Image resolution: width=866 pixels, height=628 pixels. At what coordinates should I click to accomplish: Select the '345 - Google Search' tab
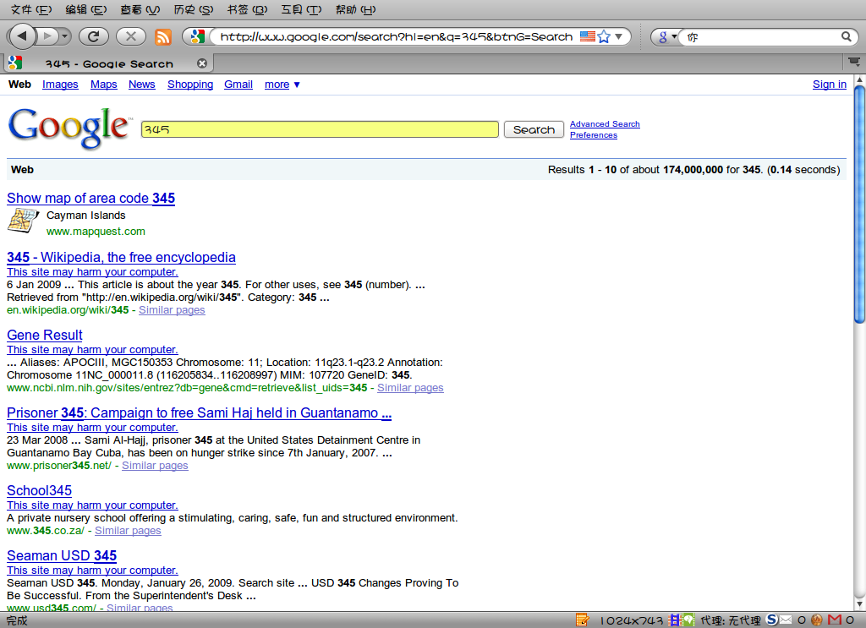click(108, 63)
